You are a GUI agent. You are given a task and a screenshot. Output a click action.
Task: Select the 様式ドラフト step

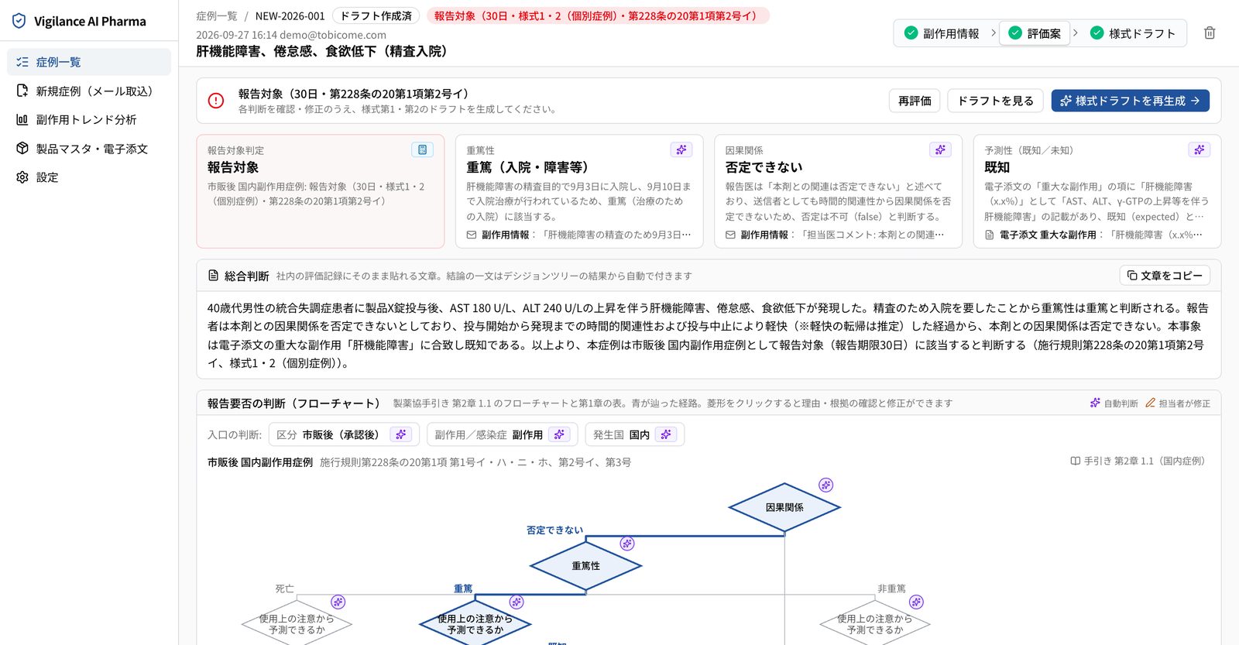[1133, 33]
